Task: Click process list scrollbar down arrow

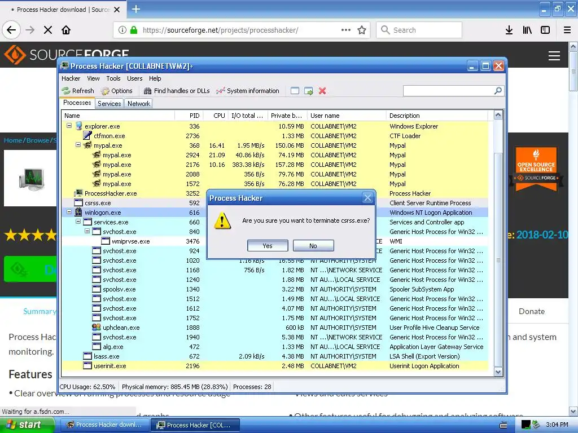Action: point(498,372)
